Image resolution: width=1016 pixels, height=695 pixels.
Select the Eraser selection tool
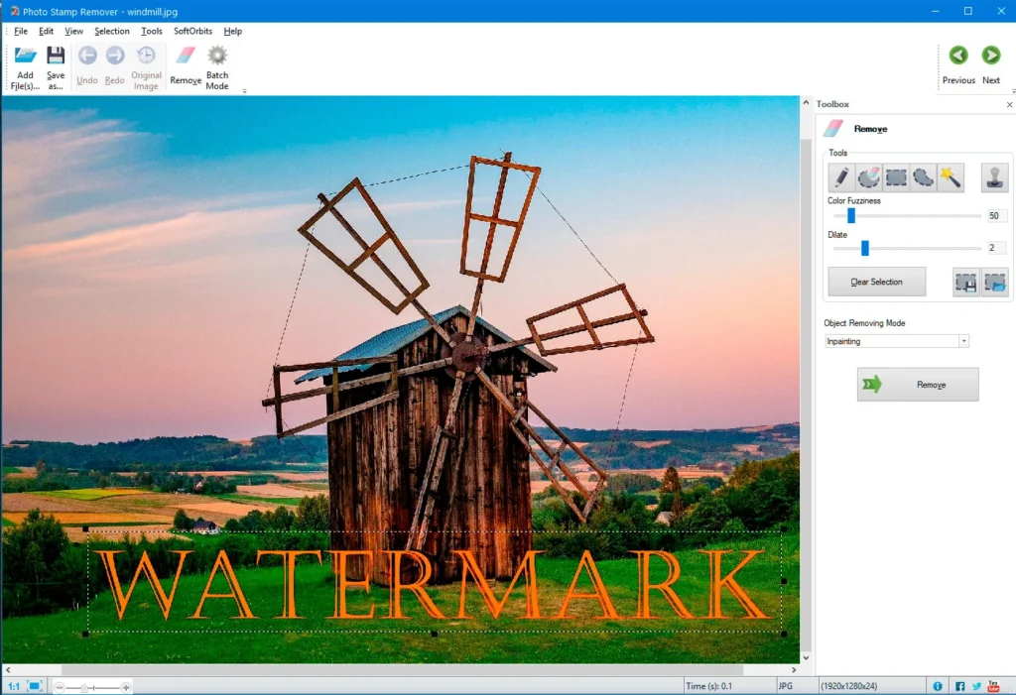(x=869, y=176)
